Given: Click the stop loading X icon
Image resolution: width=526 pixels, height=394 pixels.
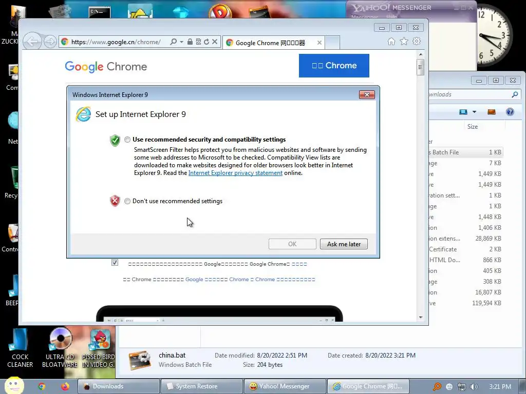Looking at the screenshot, I should tap(215, 42).
